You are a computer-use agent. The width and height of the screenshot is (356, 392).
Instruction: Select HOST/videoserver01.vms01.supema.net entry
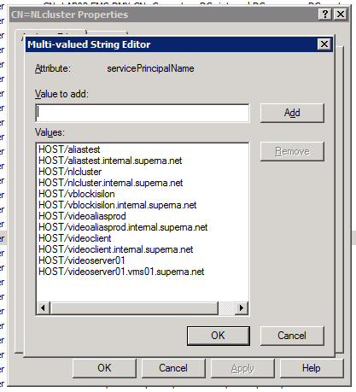click(x=121, y=272)
